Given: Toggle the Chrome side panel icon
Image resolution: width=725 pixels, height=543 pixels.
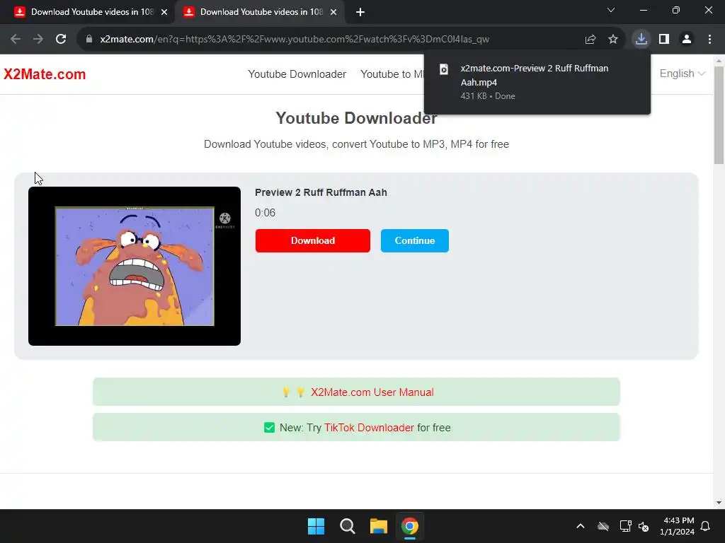Looking at the screenshot, I should (664, 40).
